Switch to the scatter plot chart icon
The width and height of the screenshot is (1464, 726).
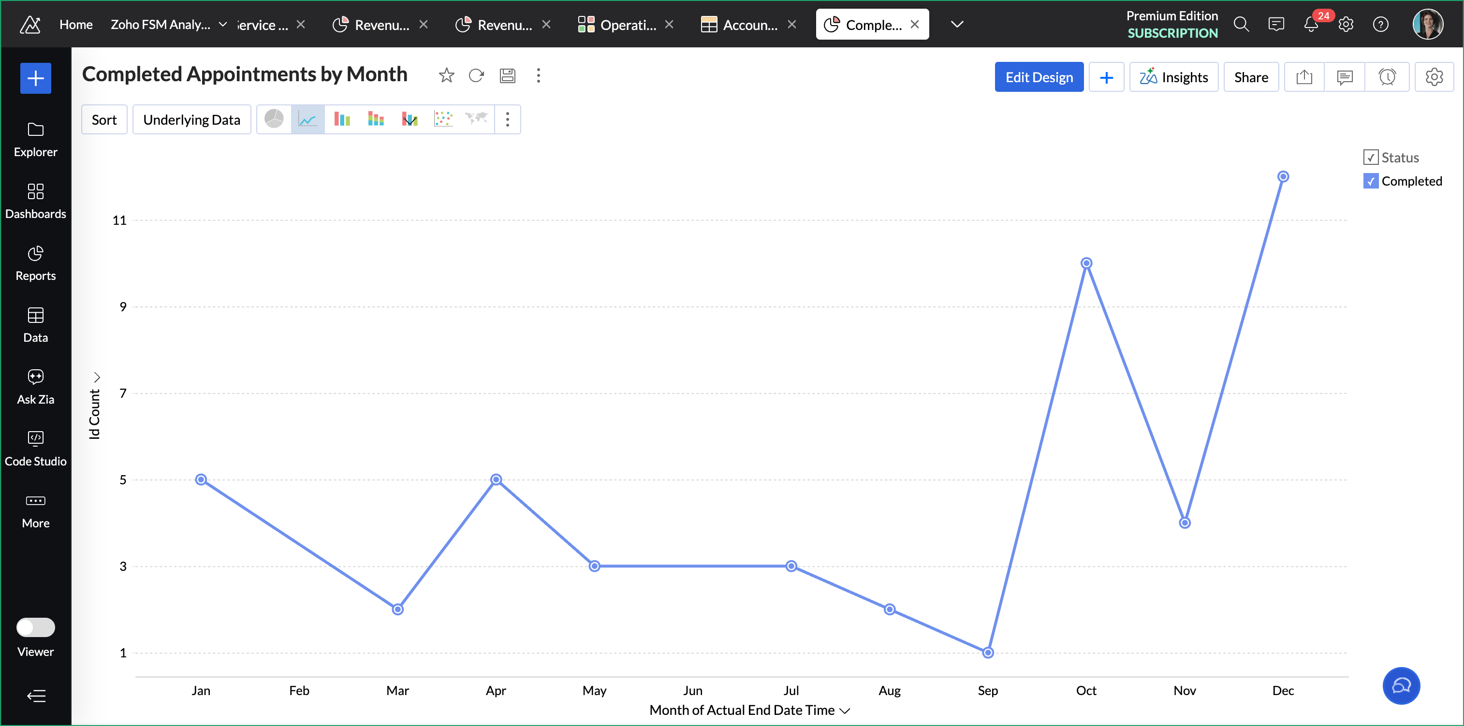(443, 119)
